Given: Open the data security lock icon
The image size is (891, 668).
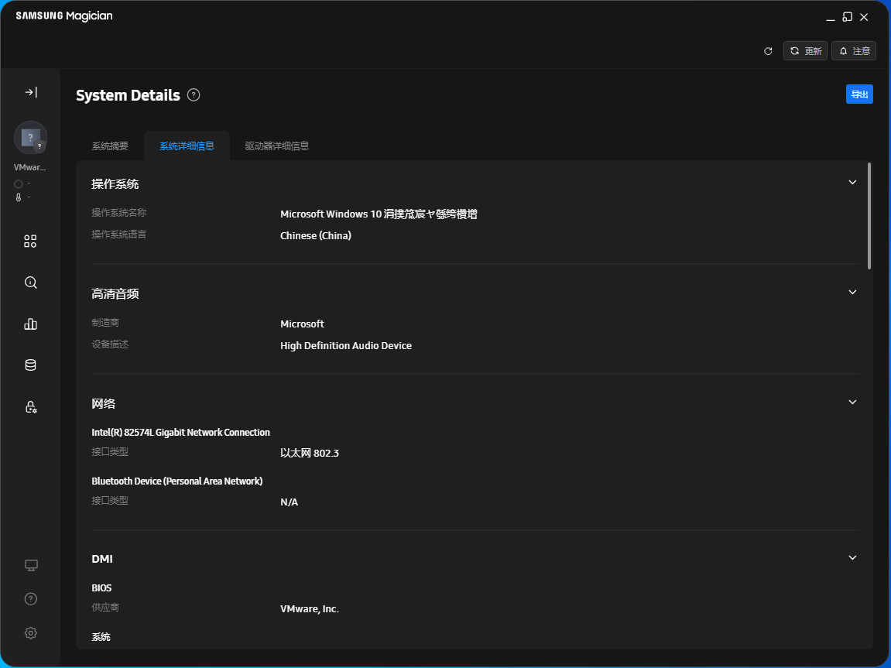Looking at the screenshot, I should tap(30, 406).
